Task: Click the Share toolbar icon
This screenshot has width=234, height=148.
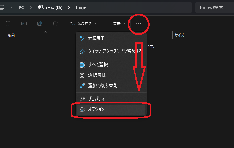Action: pos(40,24)
